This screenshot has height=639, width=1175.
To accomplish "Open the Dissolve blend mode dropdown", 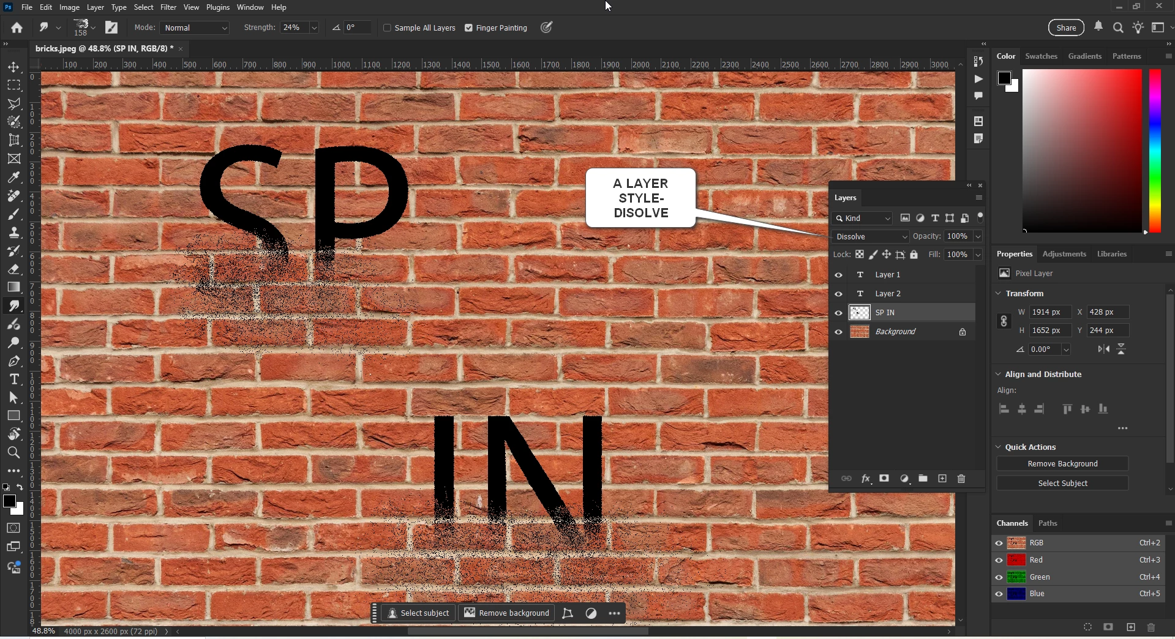I will coord(871,236).
